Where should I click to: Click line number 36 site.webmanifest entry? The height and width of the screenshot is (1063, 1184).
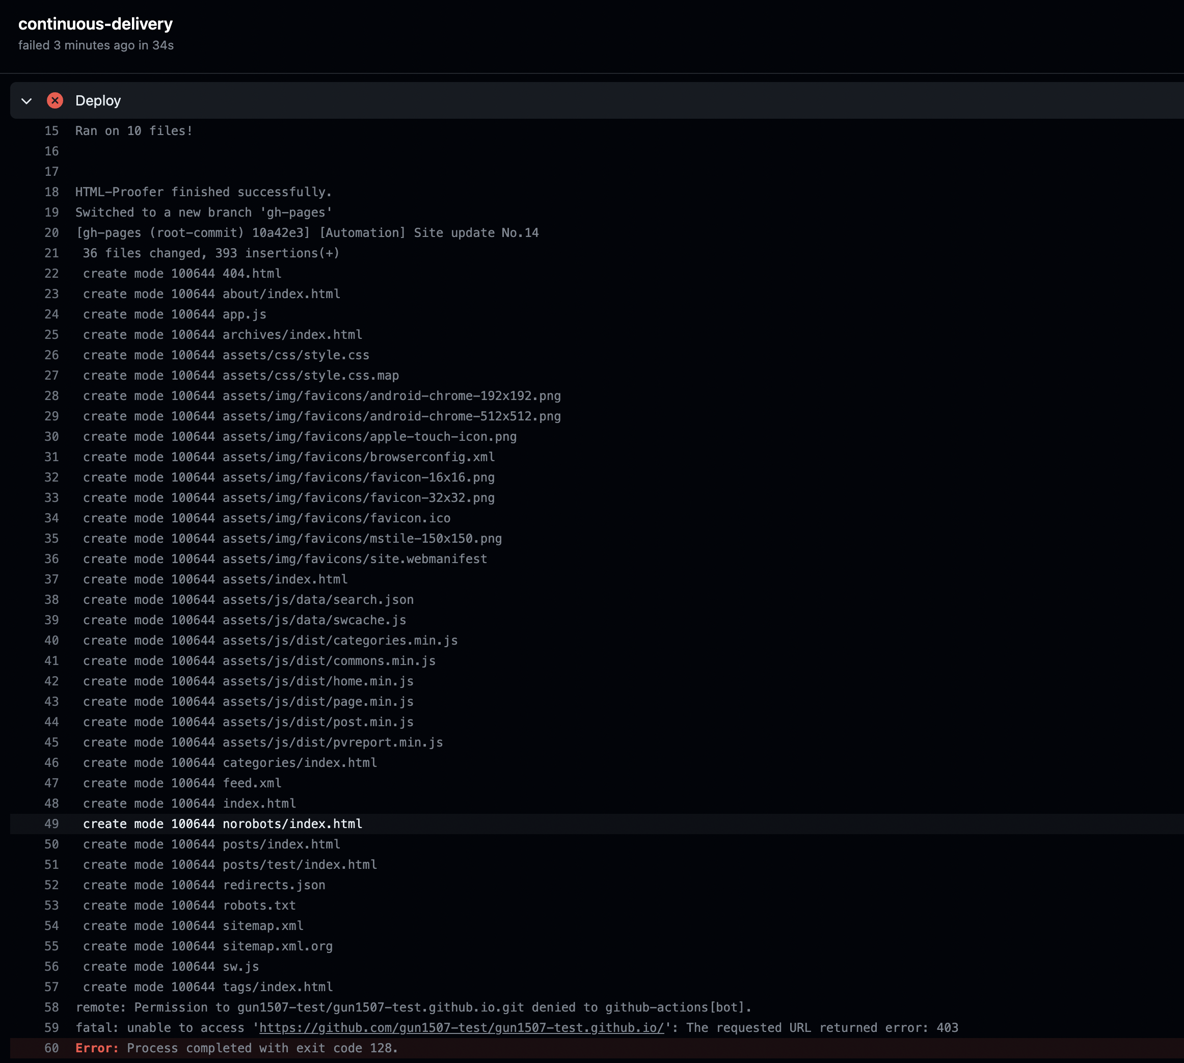point(51,559)
